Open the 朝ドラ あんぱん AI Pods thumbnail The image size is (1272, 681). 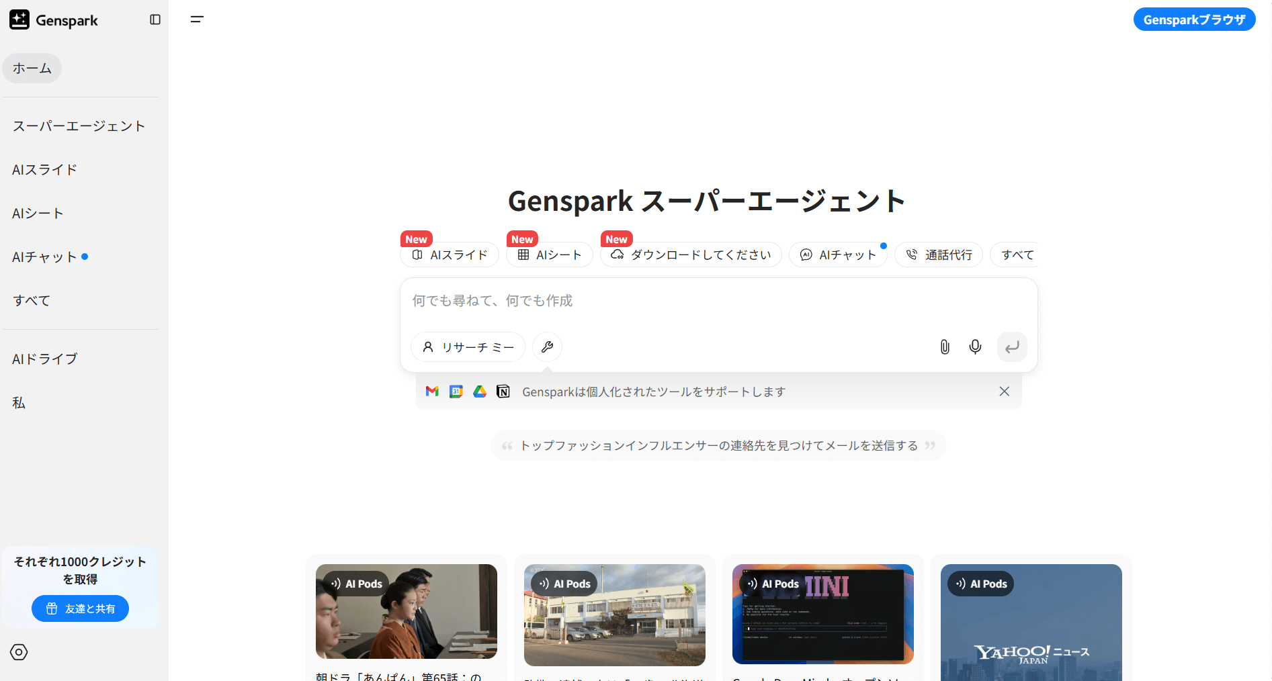pos(407,611)
